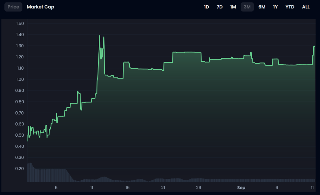Click the final price jump near 1.30
This screenshot has height=195, width=320.
click(314, 47)
